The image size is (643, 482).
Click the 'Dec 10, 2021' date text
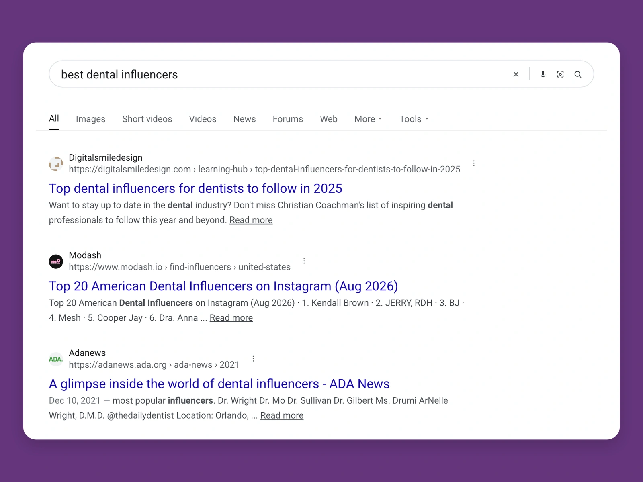click(x=75, y=400)
